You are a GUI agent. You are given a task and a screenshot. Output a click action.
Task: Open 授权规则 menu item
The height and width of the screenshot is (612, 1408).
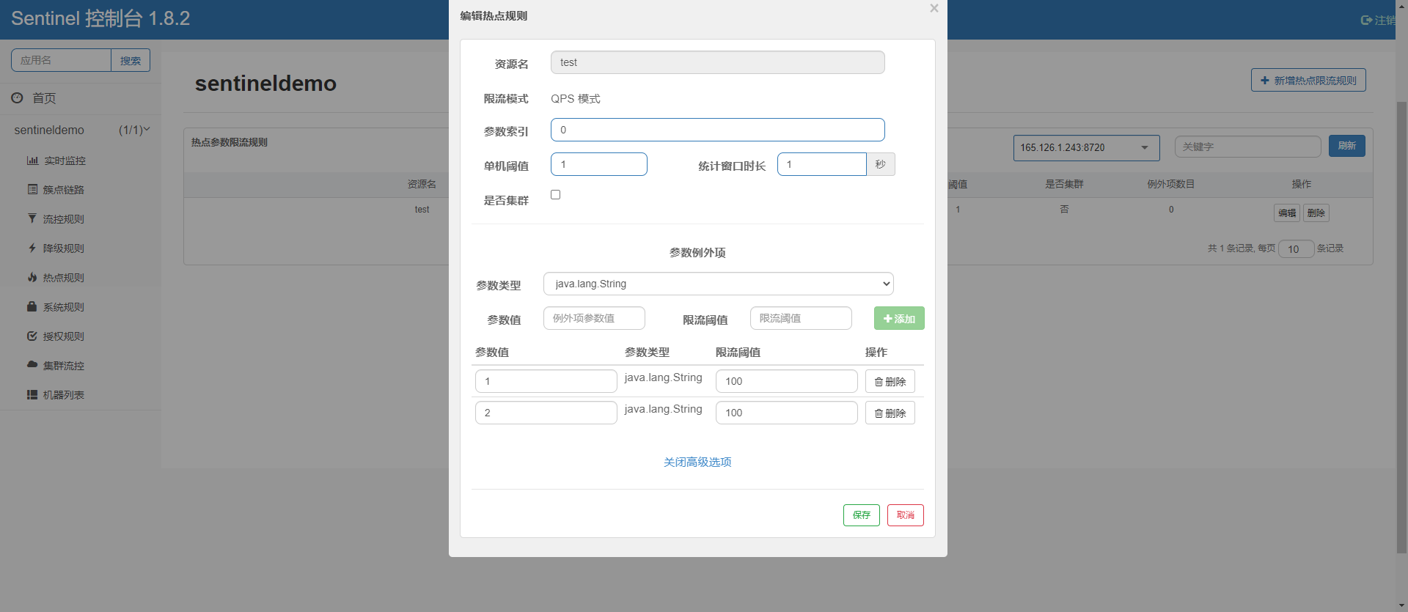(64, 336)
